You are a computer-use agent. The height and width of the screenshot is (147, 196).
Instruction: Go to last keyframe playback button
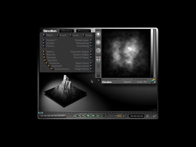click(x=103, y=116)
